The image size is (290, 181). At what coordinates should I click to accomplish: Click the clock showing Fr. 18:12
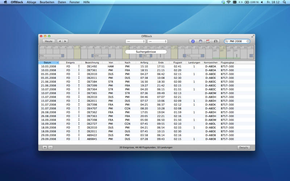[x=273, y=2]
